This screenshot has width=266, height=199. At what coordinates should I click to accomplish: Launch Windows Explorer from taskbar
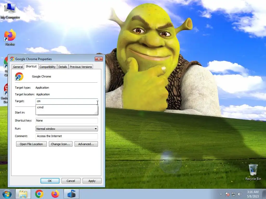tap(23, 194)
